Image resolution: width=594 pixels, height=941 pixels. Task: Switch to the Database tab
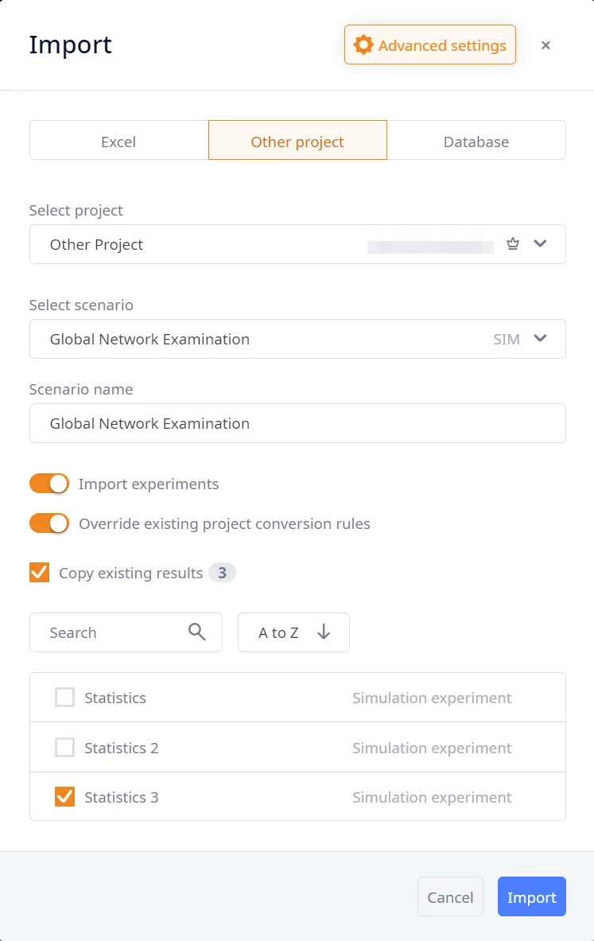pos(476,141)
